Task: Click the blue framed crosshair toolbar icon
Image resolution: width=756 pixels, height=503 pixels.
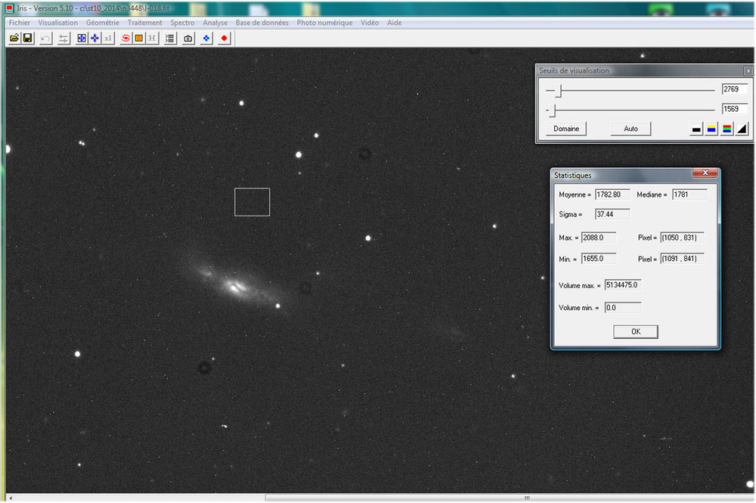Action: coord(82,38)
